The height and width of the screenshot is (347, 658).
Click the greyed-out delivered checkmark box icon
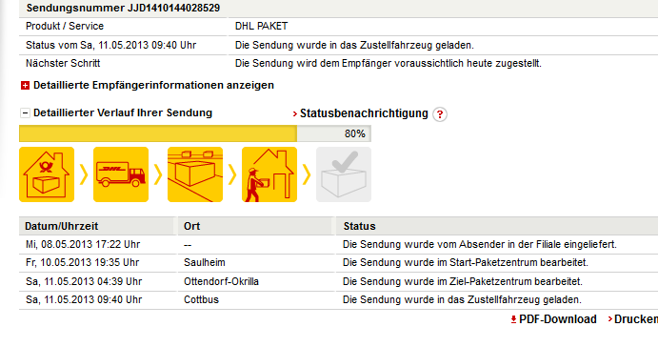(x=344, y=174)
